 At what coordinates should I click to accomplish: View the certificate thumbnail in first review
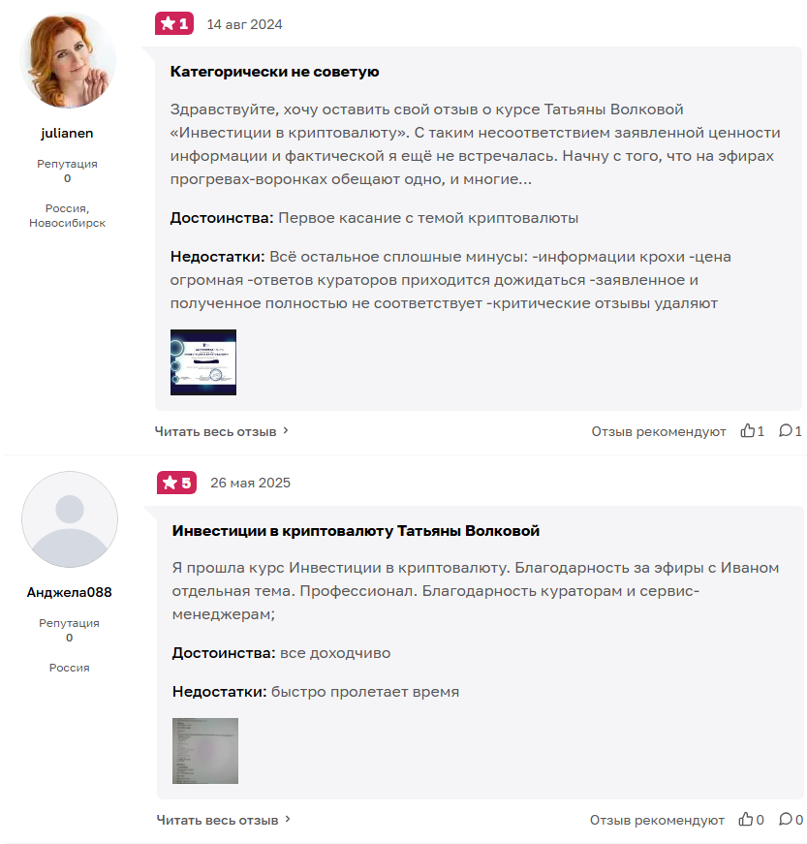(x=203, y=362)
